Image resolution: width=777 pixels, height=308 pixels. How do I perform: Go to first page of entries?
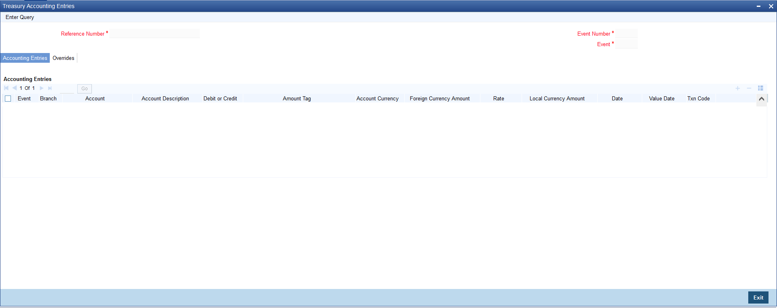coord(6,88)
